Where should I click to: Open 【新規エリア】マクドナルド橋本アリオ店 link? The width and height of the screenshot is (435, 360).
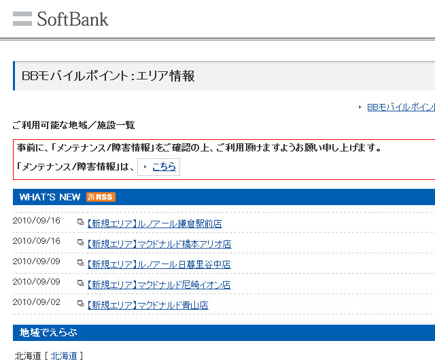point(159,244)
